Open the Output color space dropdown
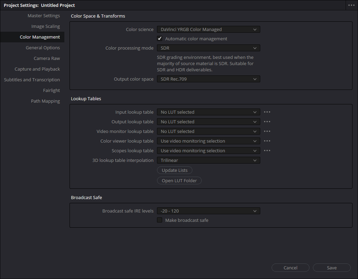The width and height of the screenshot is (358, 279). [208, 79]
